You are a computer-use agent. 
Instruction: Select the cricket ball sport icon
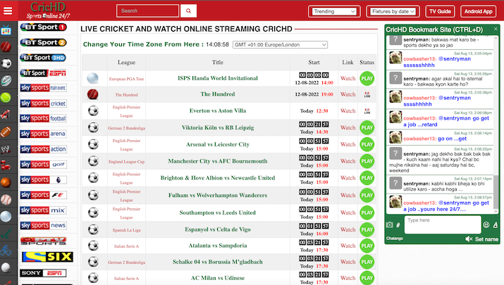[6, 47]
